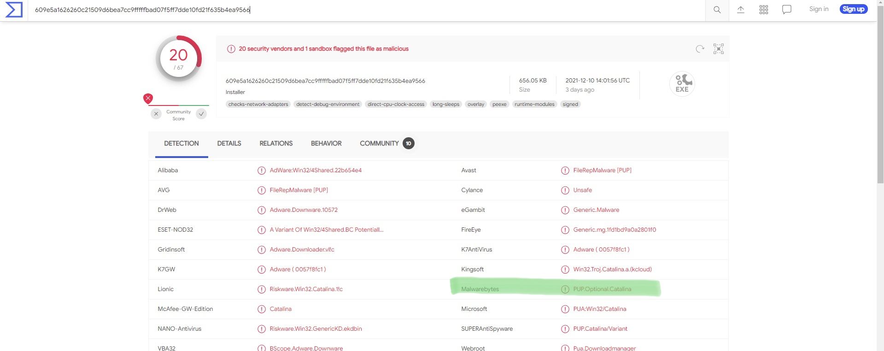Click the EXE file type icon
The width and height of the screenshot is (884, 351).
682,83
